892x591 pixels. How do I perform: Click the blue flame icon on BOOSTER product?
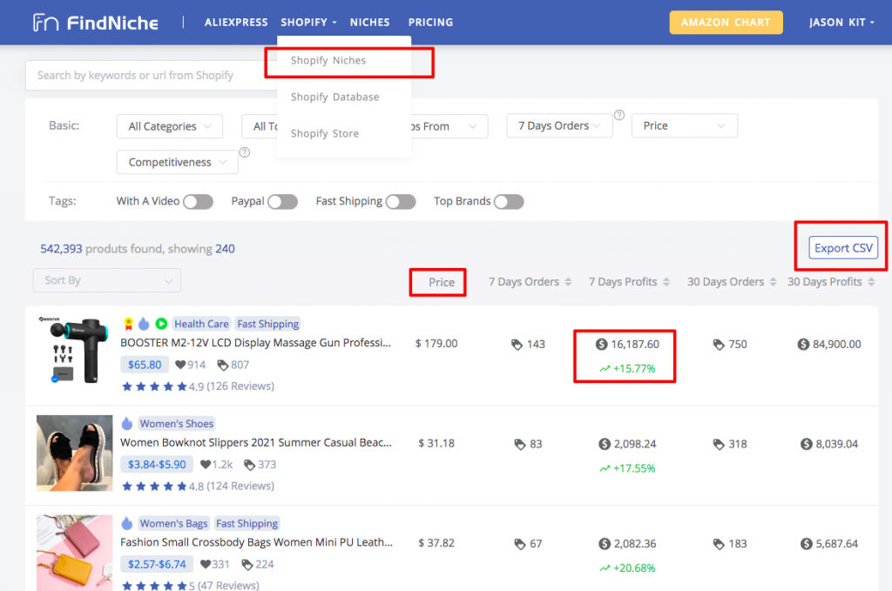(x=144, y=323)
